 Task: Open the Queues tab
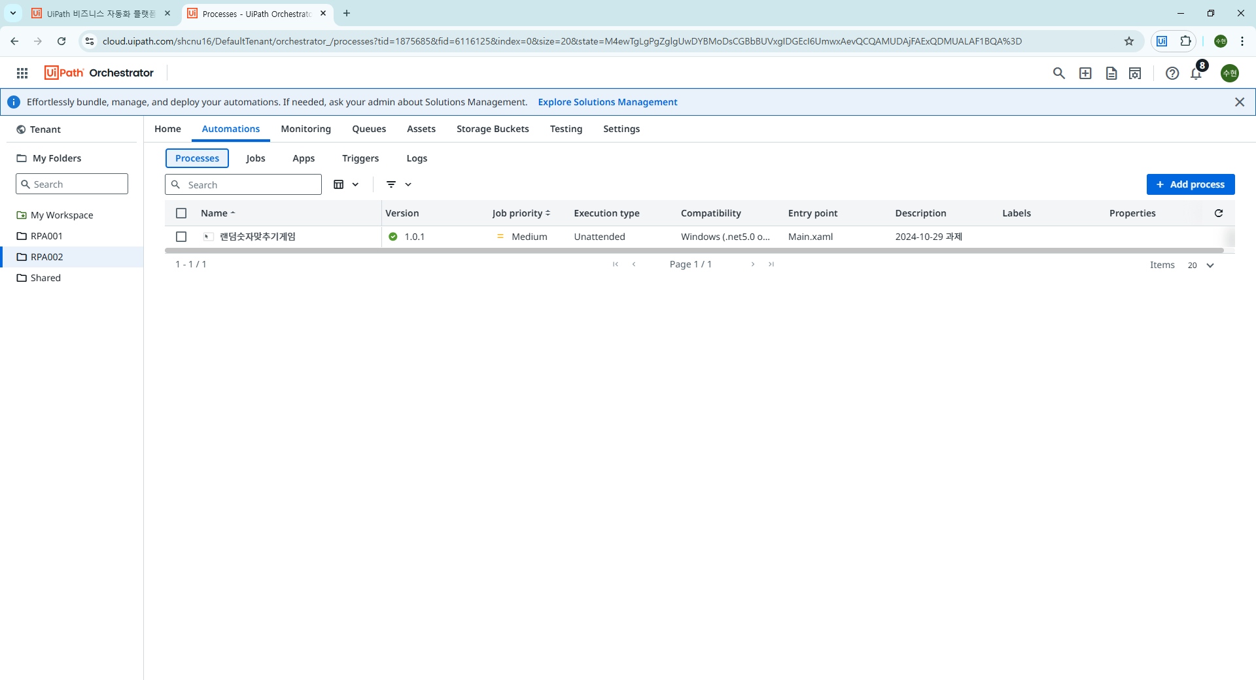(369, 129)
